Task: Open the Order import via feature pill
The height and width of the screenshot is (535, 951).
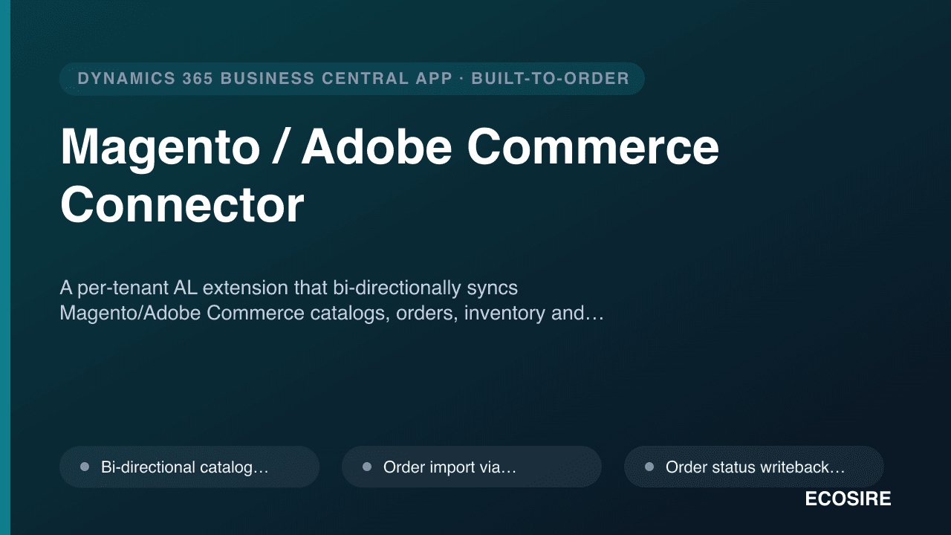Action: pyautogui.click(x=472, y=467)
